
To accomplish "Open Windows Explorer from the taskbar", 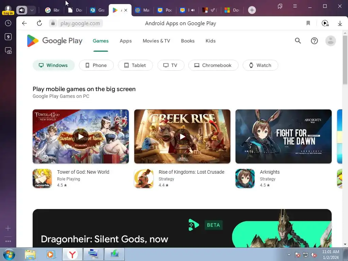I will pos(30,254).
